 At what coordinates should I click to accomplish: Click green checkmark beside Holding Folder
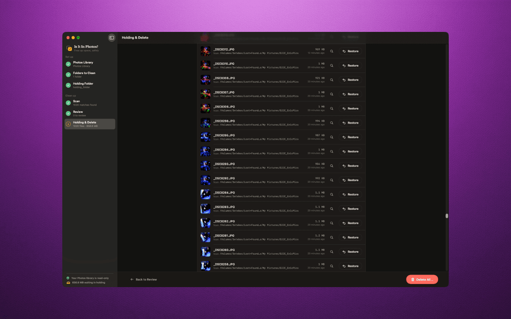tap(68, 85)
